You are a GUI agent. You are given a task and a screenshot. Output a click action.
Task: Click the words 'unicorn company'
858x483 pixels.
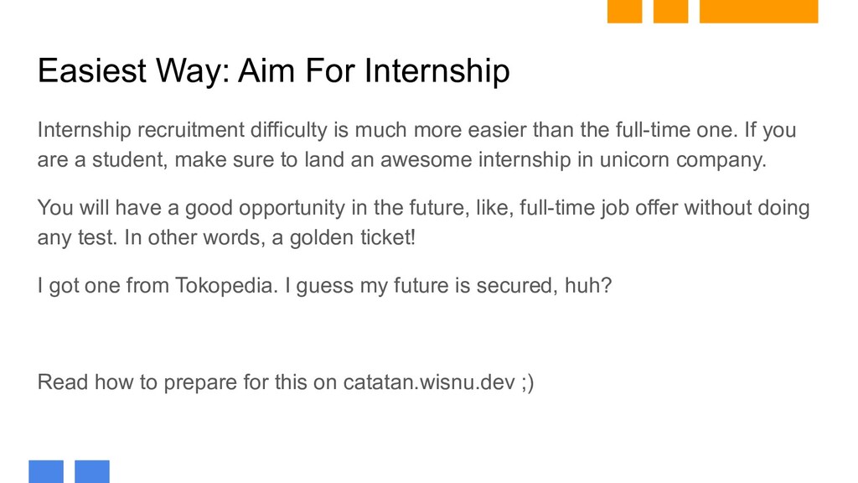[x=683, y=160]
